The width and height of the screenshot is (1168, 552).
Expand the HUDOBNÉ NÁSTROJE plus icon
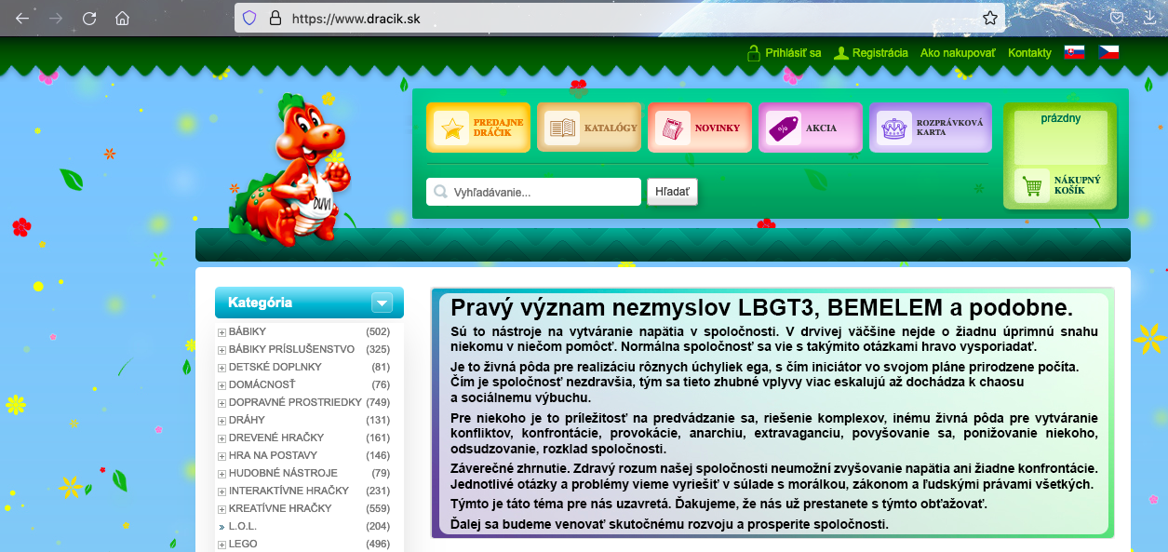[x=222, y=474]
